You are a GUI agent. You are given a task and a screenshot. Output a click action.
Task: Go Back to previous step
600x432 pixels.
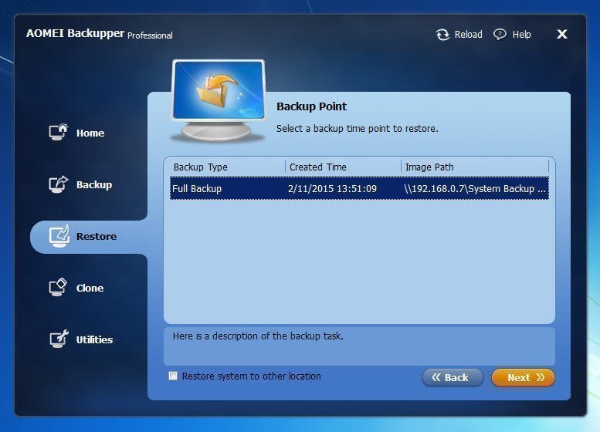(453, 378)
